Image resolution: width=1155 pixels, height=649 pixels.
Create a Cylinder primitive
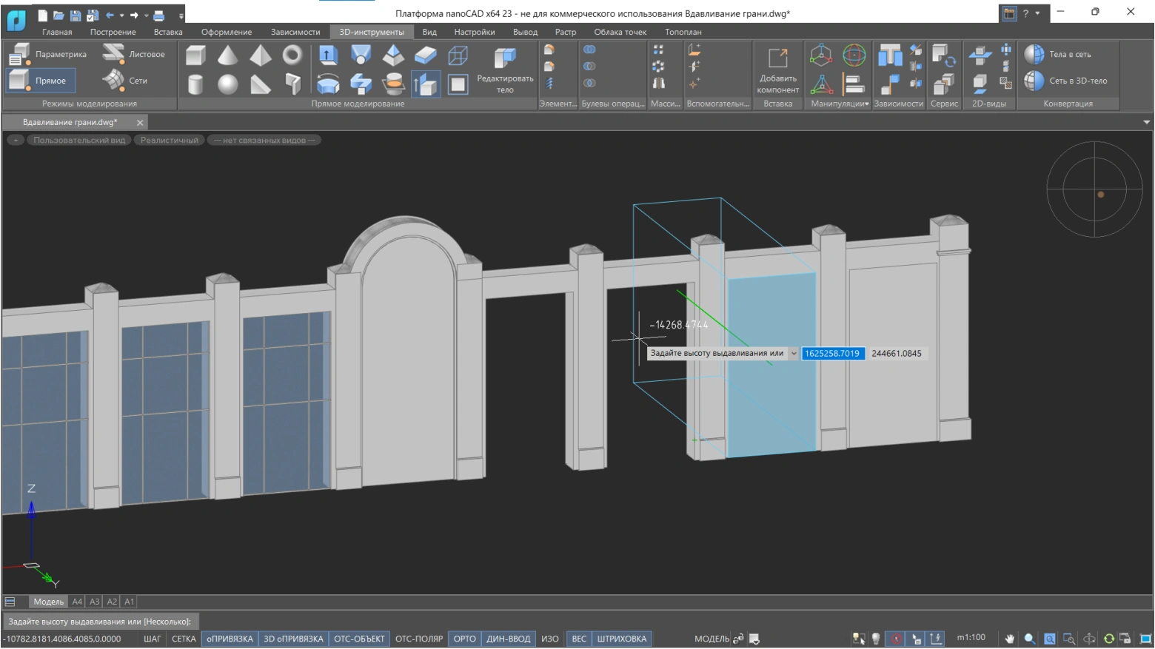point(195,84)
